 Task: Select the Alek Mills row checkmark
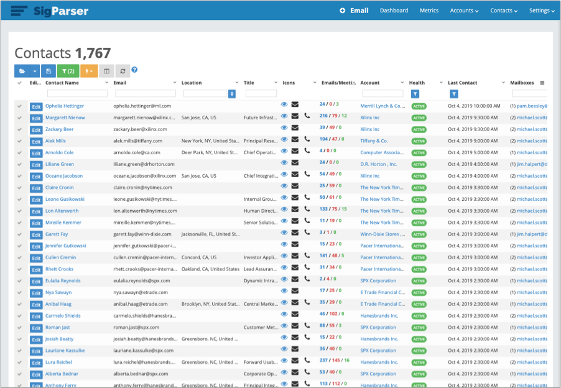pos(20,141)
